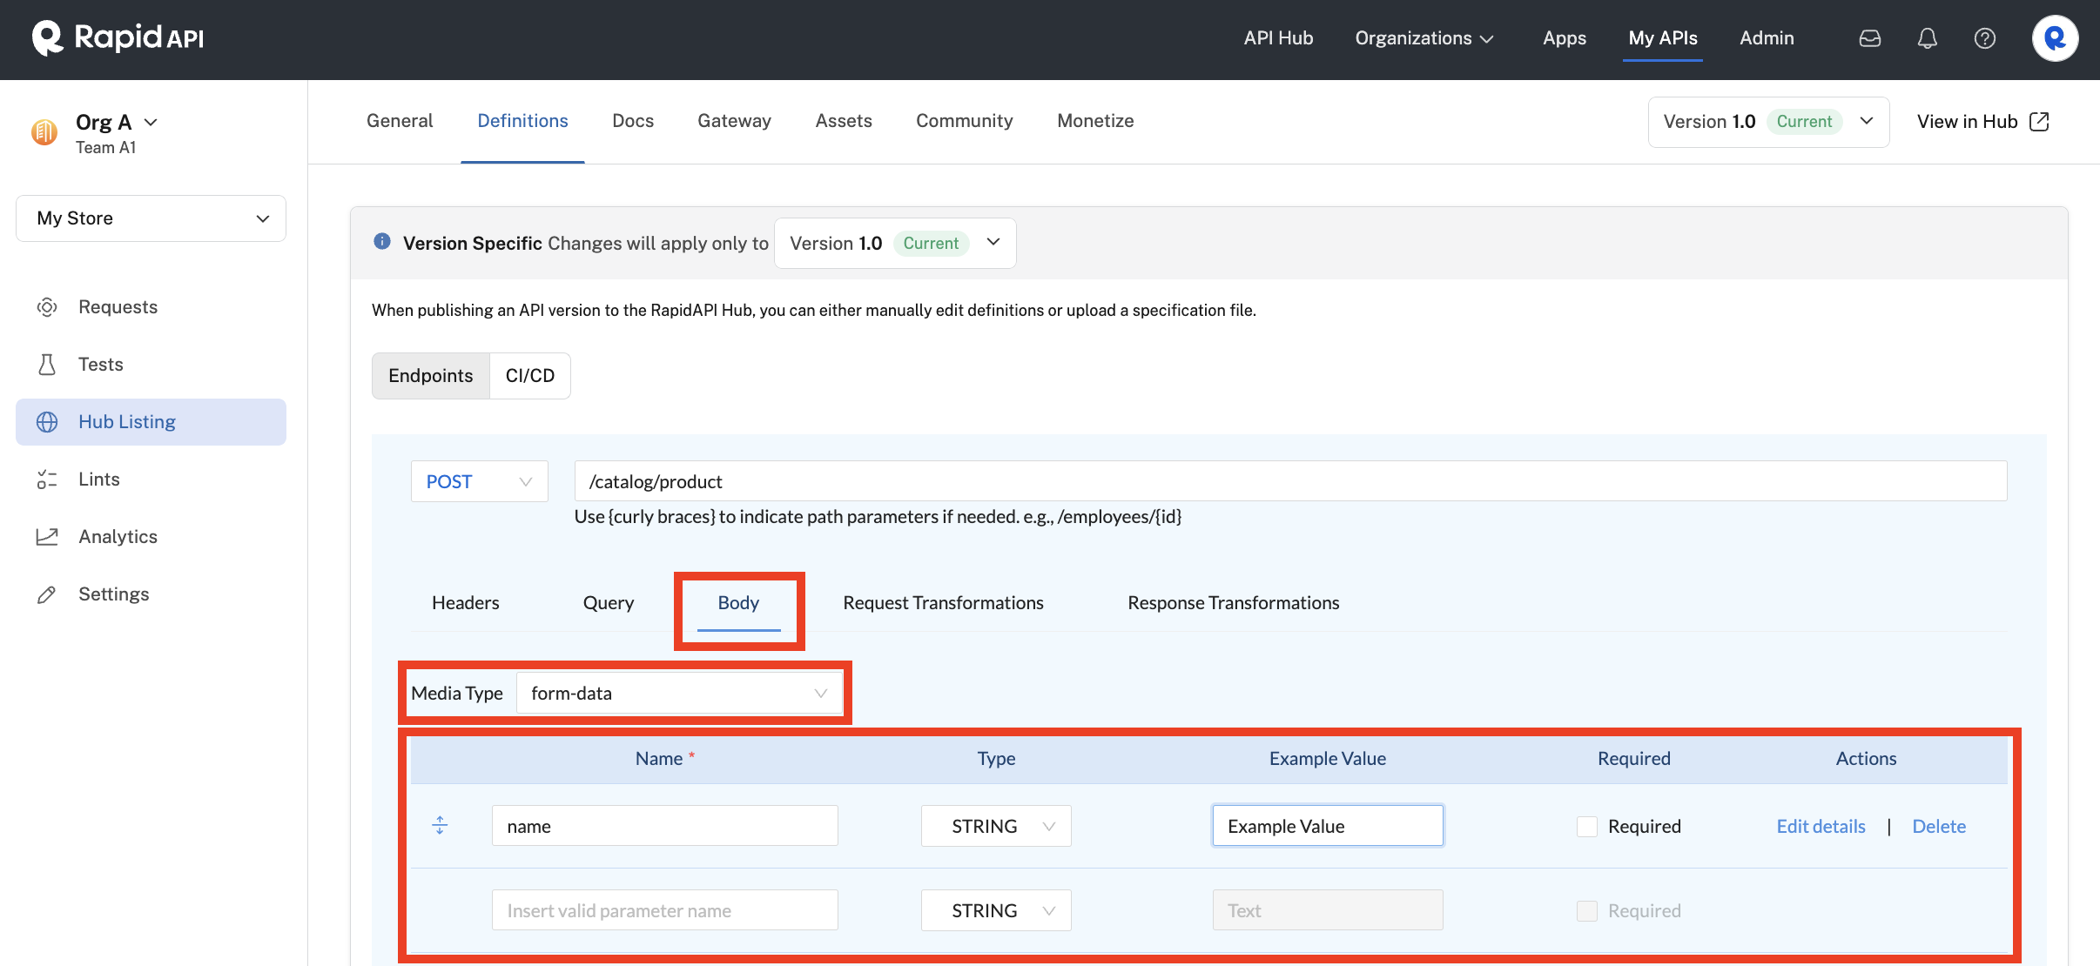The image size is (2100, 966).
Task: Click the Lints sidebar icon
Action: click(x=47, y=478)
